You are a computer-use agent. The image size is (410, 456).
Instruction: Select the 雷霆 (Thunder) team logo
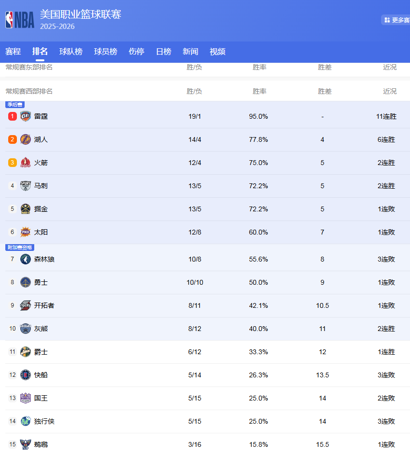click(x=25, y=116)
